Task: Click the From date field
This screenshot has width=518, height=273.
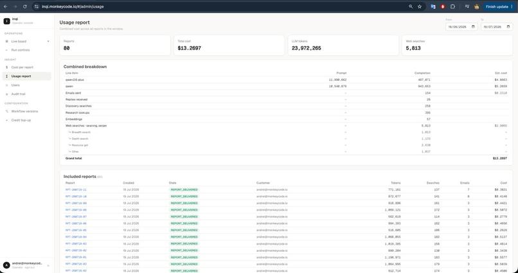Action: coord(461,27)
